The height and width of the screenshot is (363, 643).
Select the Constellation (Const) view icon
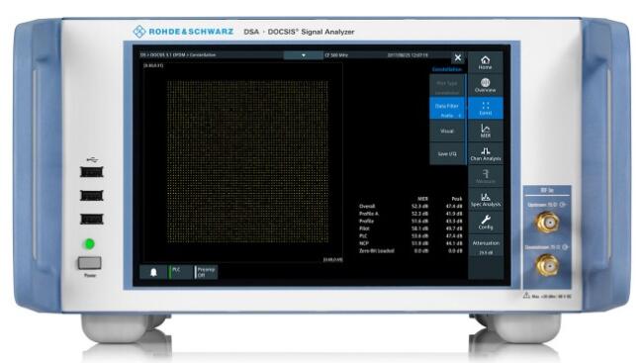click(485, 108)
